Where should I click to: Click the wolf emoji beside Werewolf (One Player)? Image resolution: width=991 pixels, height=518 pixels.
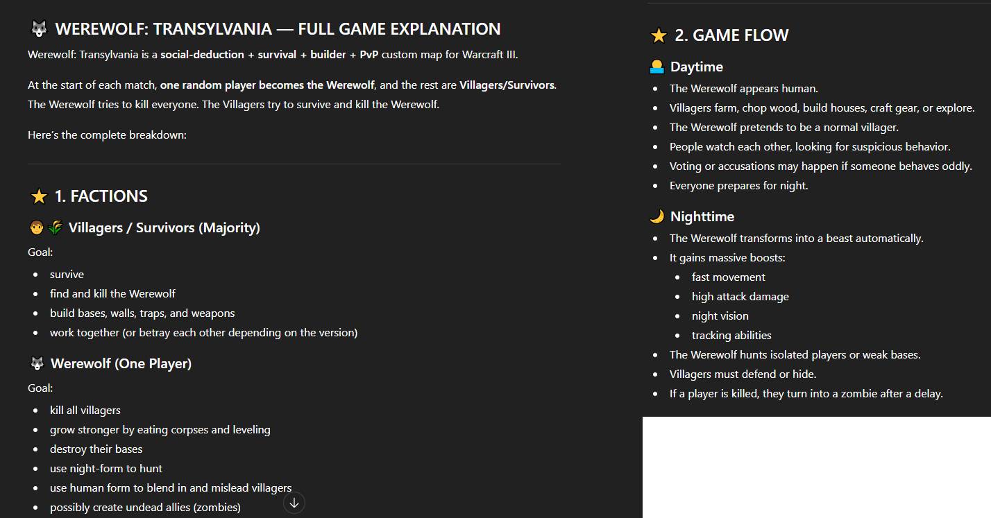37,363
